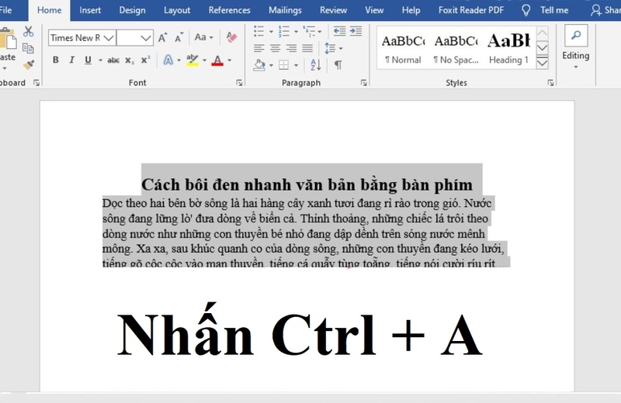Click the document title heading text
This screenshot has height=403, width=621.
(x=307, y=184)
